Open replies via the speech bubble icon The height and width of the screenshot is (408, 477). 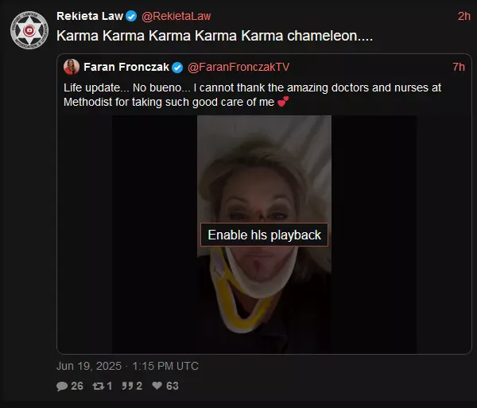coord(62,386)
